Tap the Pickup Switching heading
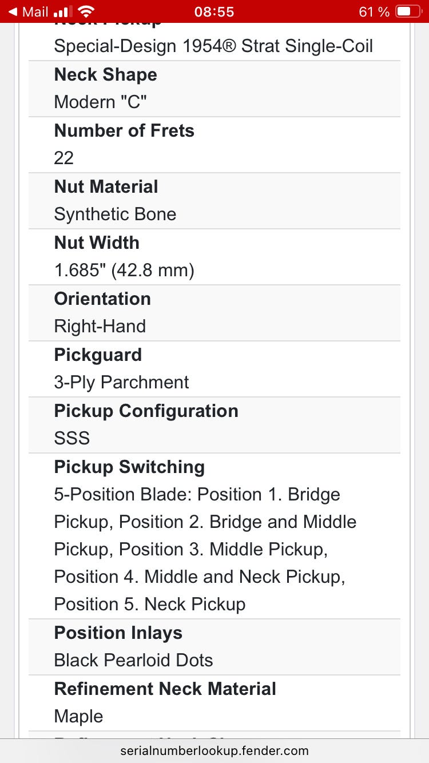This screenshot has width=429, height=763. pos(129,467)
